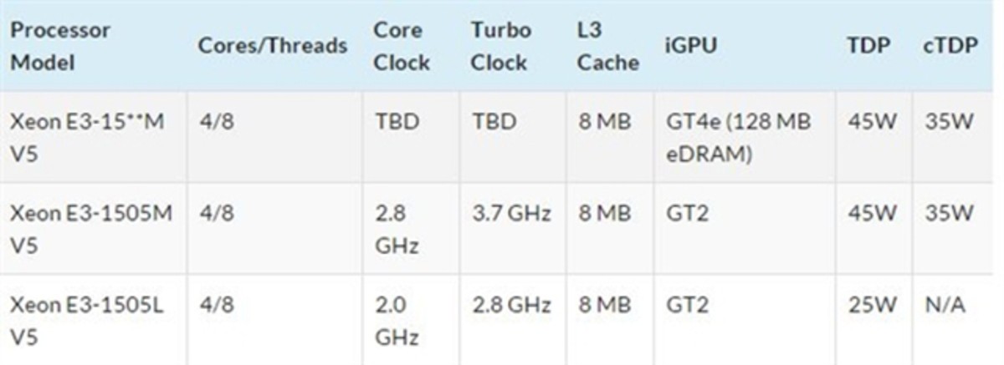Select the cTDP column header
Screen dimensions: 1004x365
click(x=945, y=47)
